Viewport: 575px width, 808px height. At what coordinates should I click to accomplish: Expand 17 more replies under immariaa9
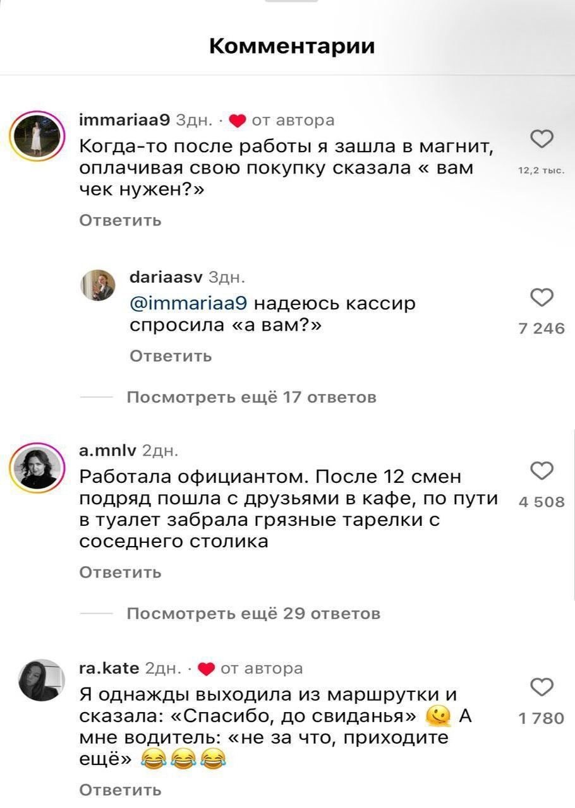[x=251, y=397]
